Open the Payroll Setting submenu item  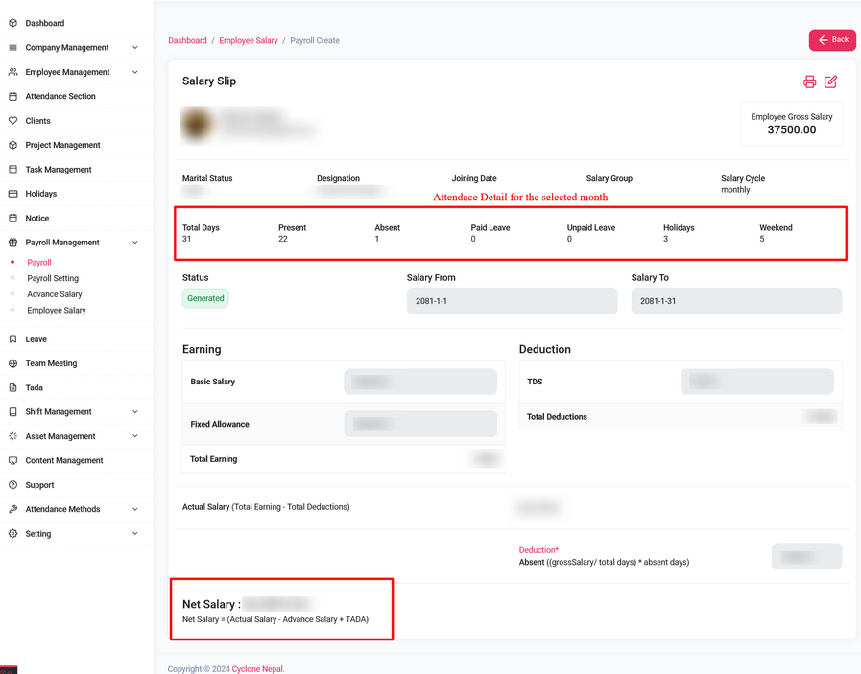tap(53, 278)
